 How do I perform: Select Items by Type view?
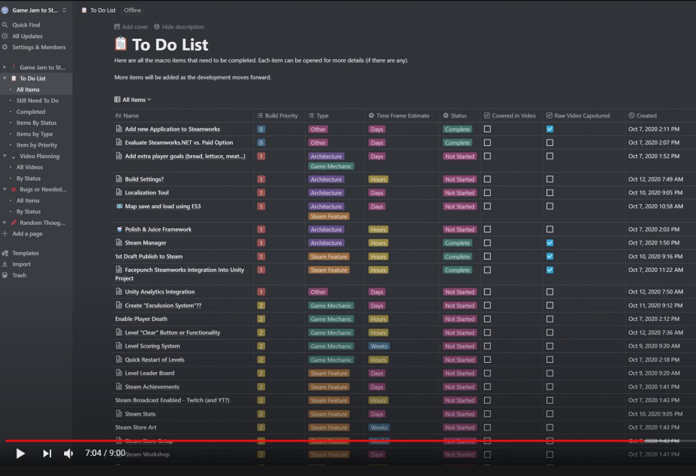pos(35,134)
